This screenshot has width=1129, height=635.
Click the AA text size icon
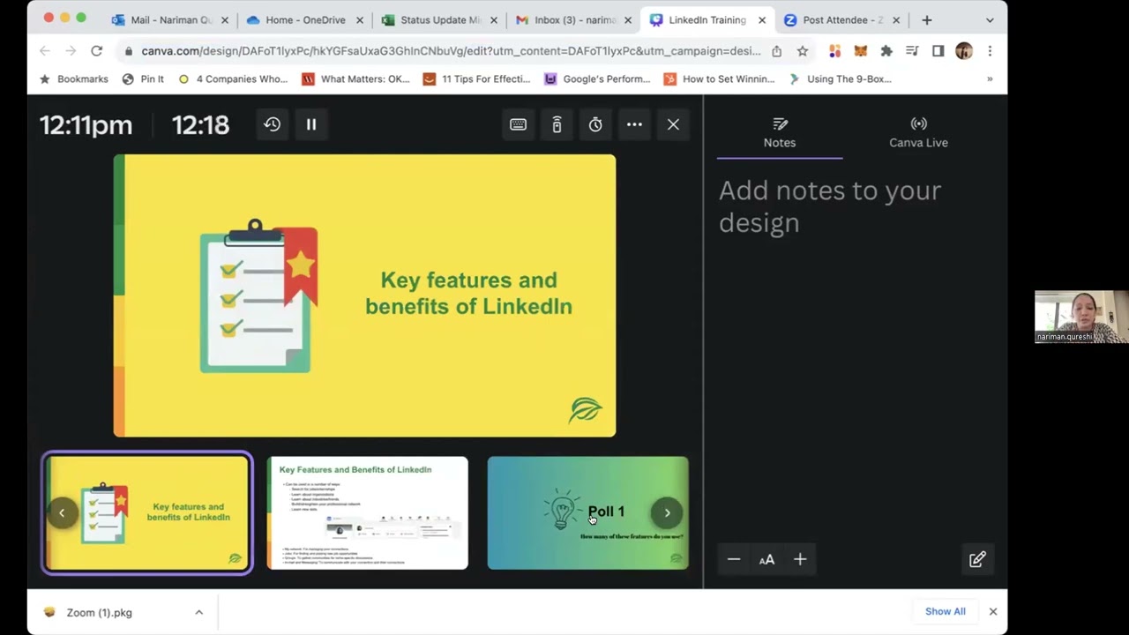(766, 559)
